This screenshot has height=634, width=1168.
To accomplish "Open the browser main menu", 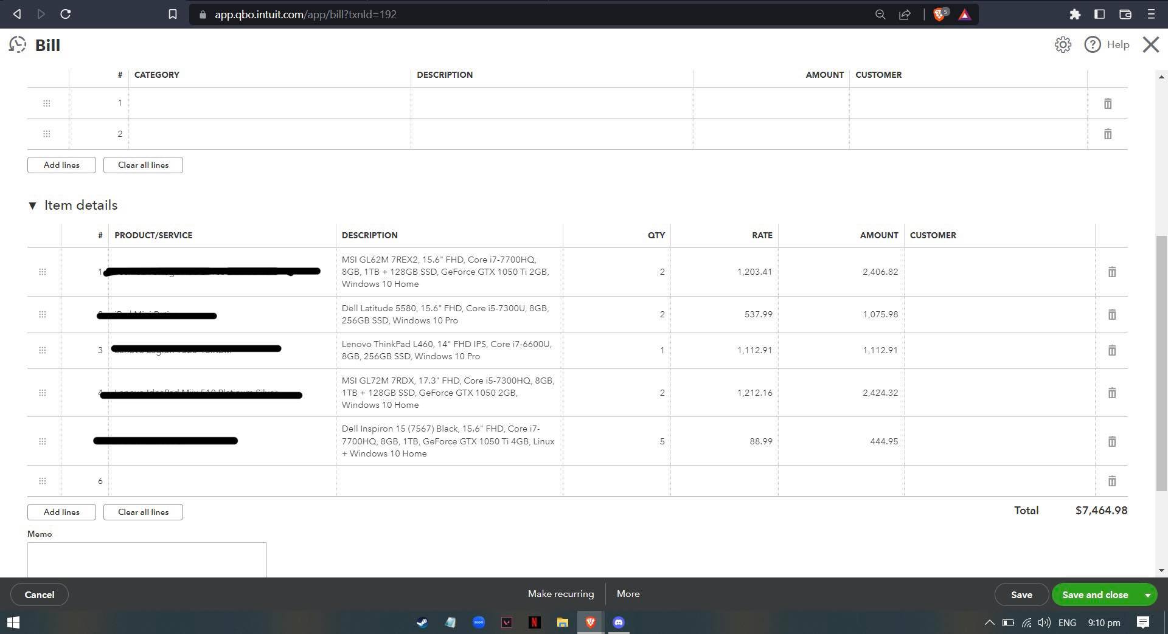I will [1151, 14].
